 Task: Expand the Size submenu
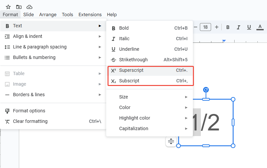coord(150,97)
